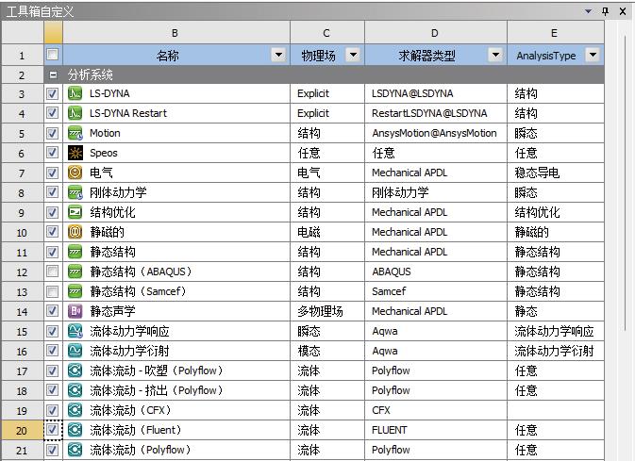Click the 电气 system icon

tap(75, 173)
